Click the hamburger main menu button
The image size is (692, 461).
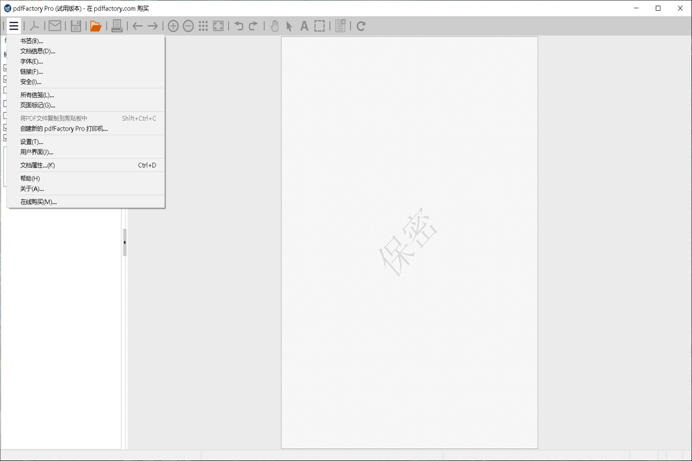click(x=13, y=26)
